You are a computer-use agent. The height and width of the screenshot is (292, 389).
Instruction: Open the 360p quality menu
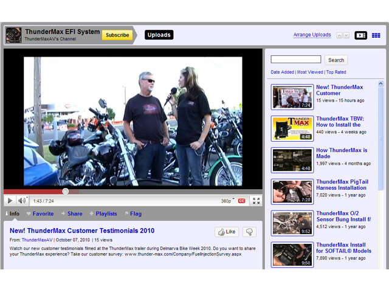[226, 201]
